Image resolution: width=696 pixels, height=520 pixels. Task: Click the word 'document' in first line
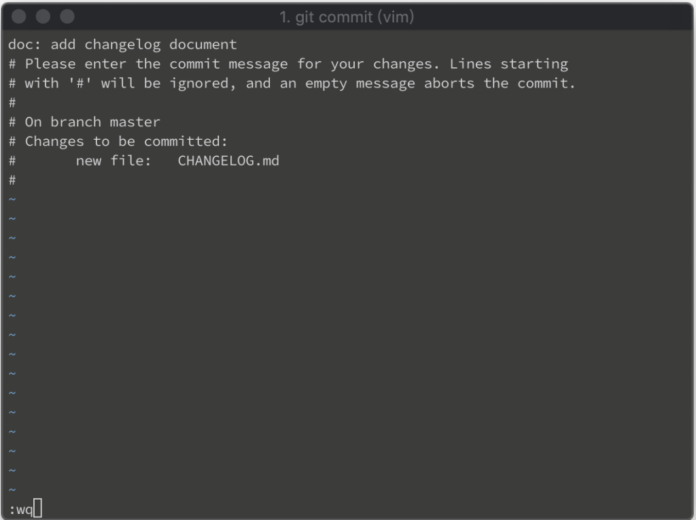[x=203, y=44]
